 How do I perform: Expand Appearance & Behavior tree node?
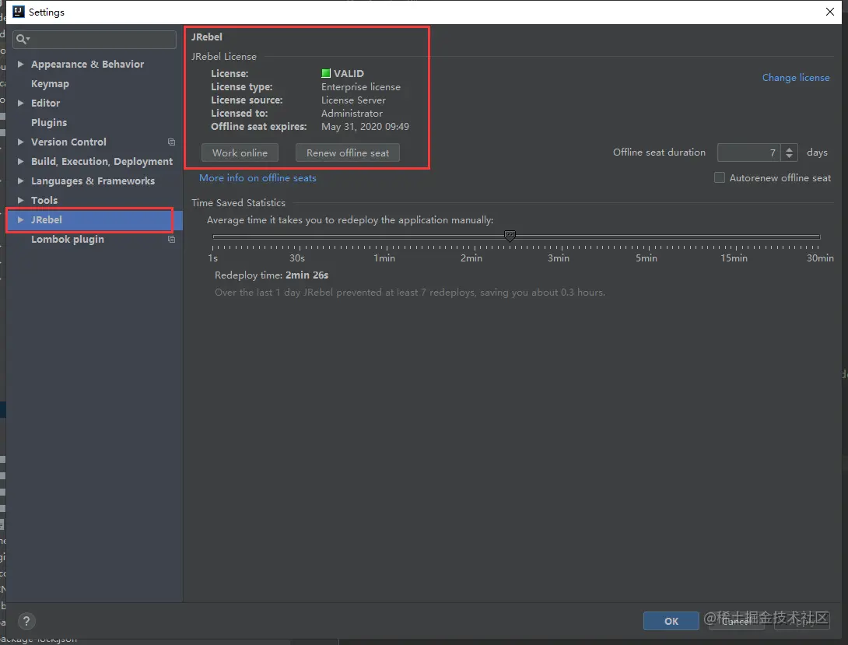(x=20, y=64)
